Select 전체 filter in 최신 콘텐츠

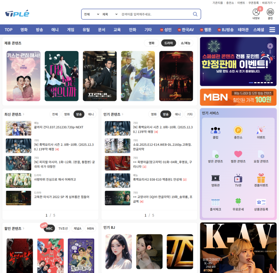[55, 114]
